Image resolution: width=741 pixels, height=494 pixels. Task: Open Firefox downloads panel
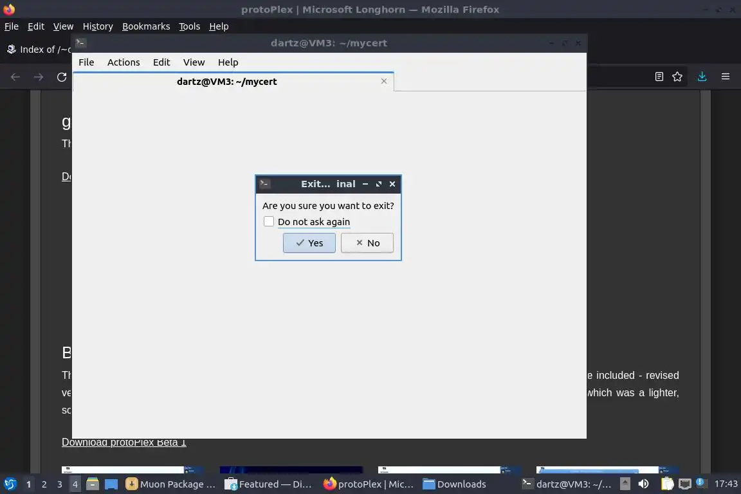(702, 77)
